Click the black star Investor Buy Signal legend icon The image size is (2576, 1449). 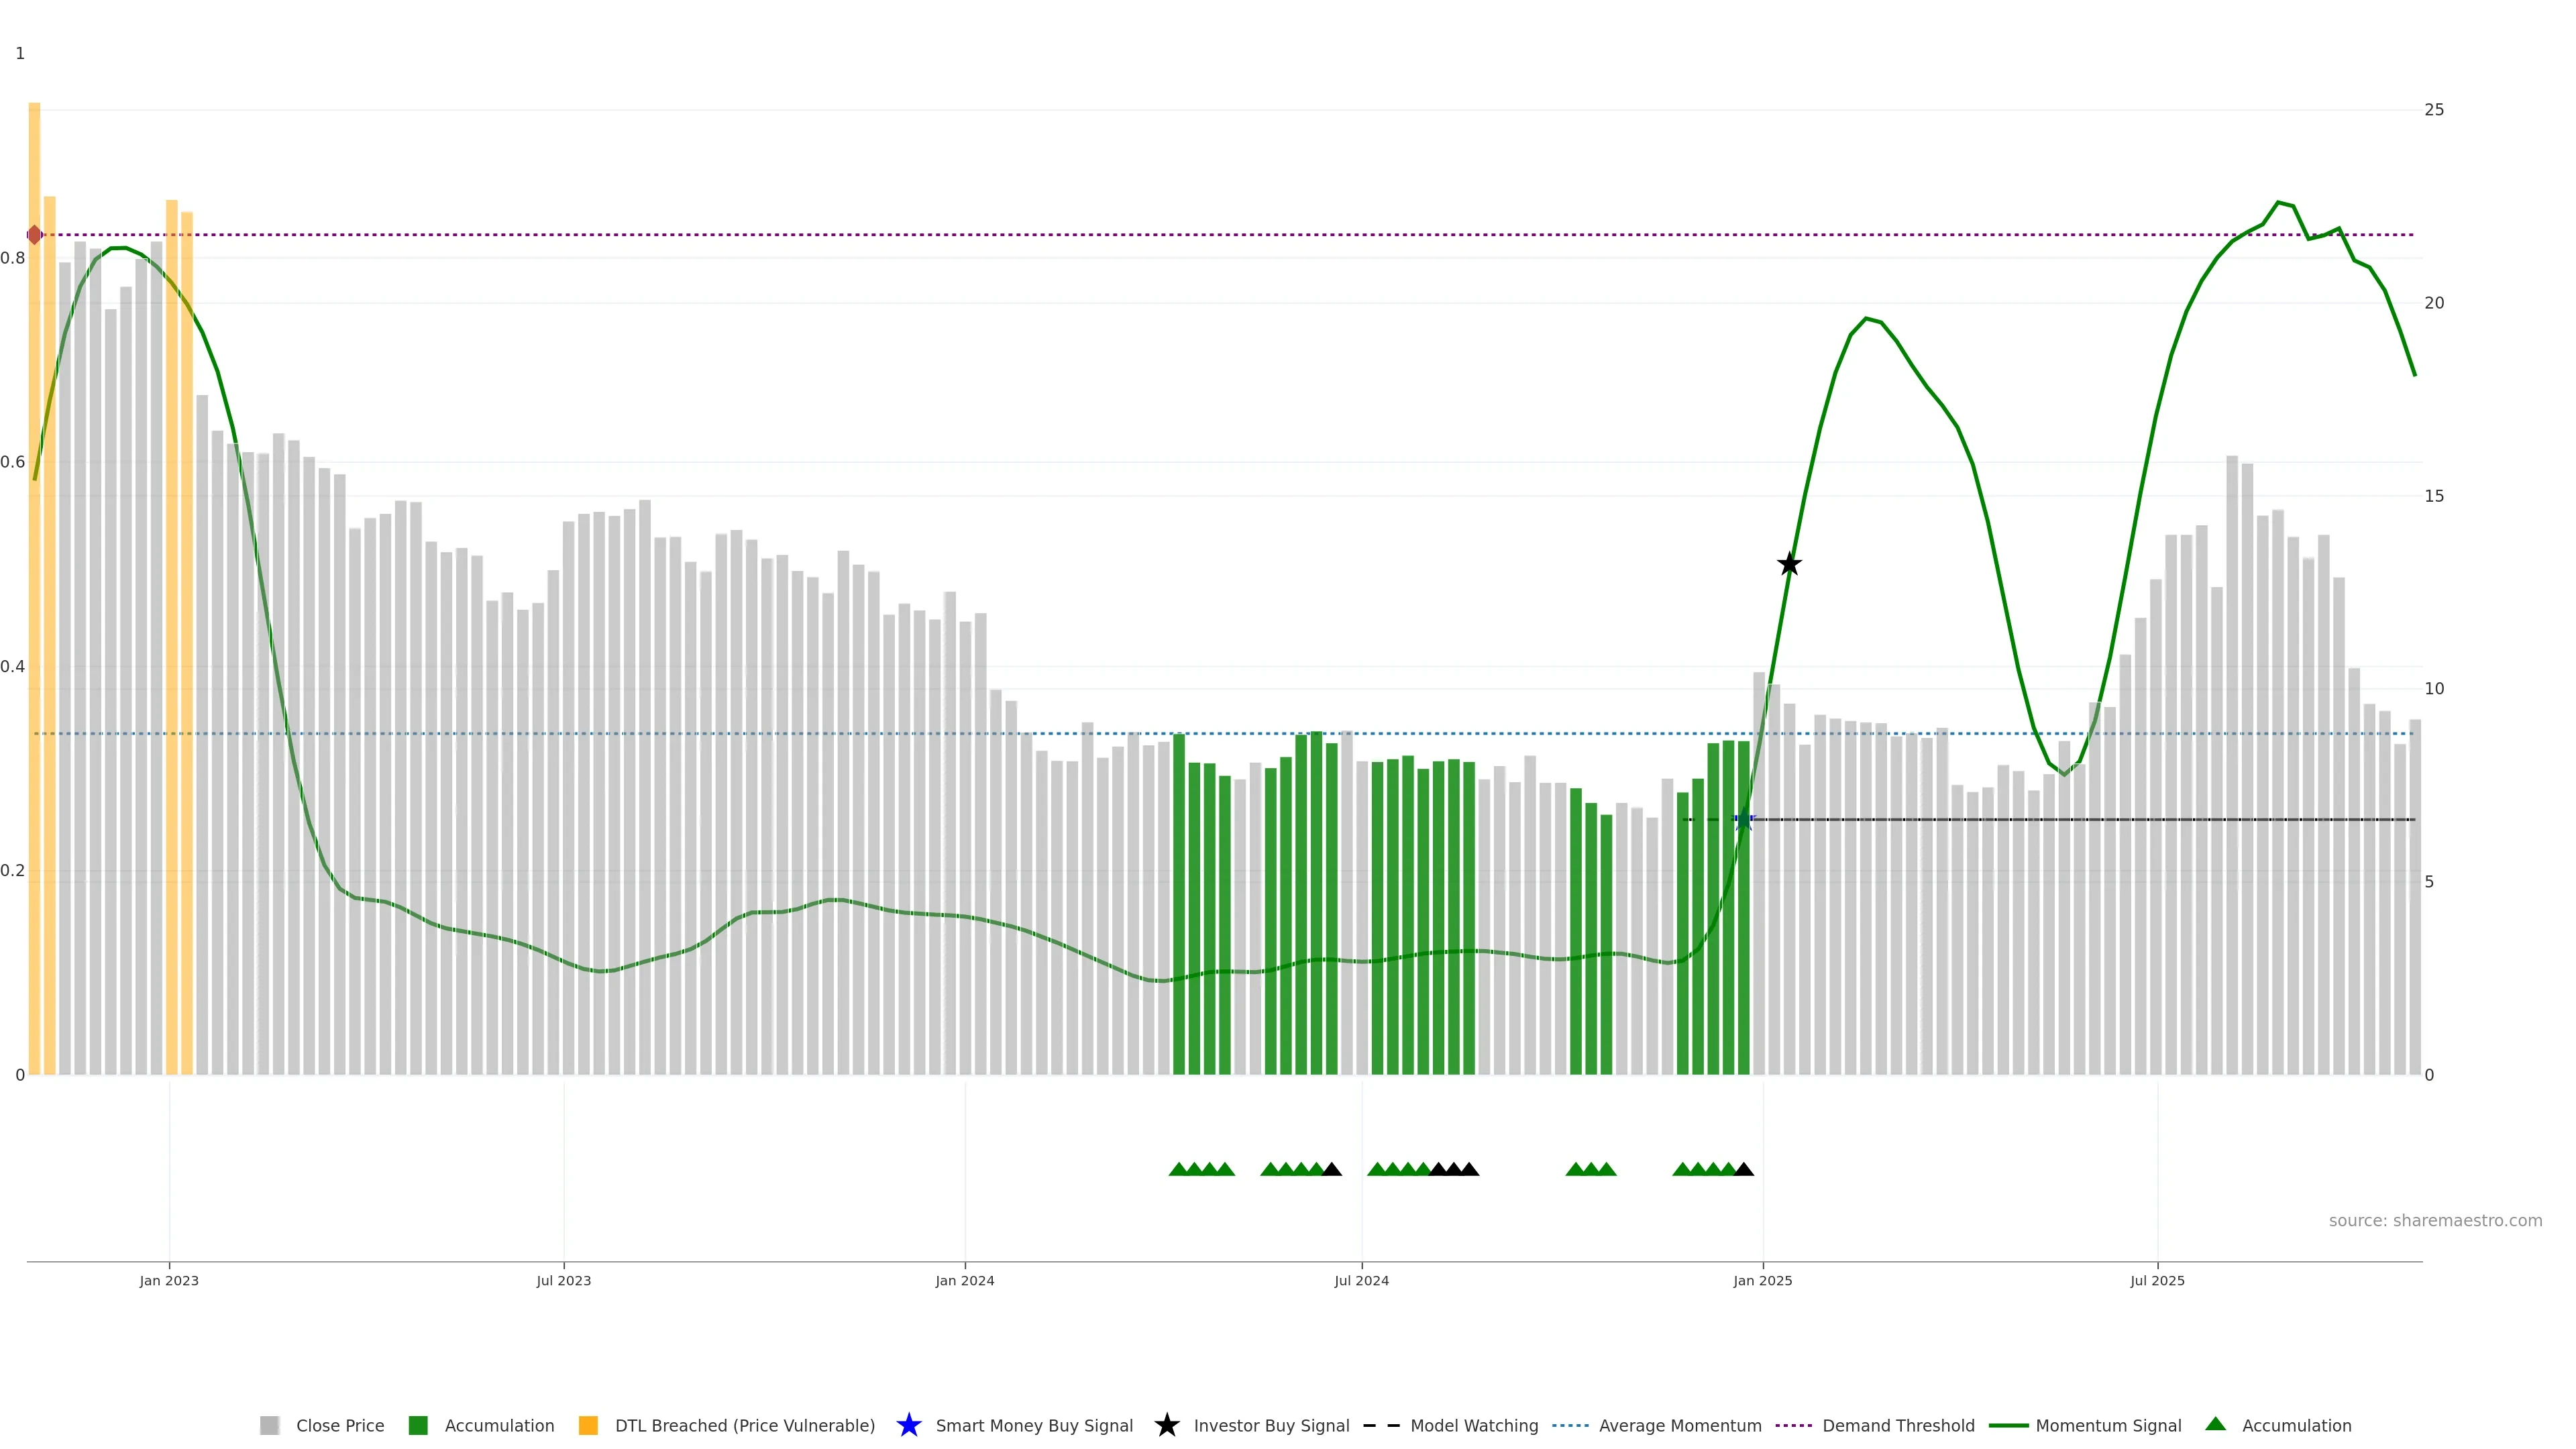[1166, 1425]
